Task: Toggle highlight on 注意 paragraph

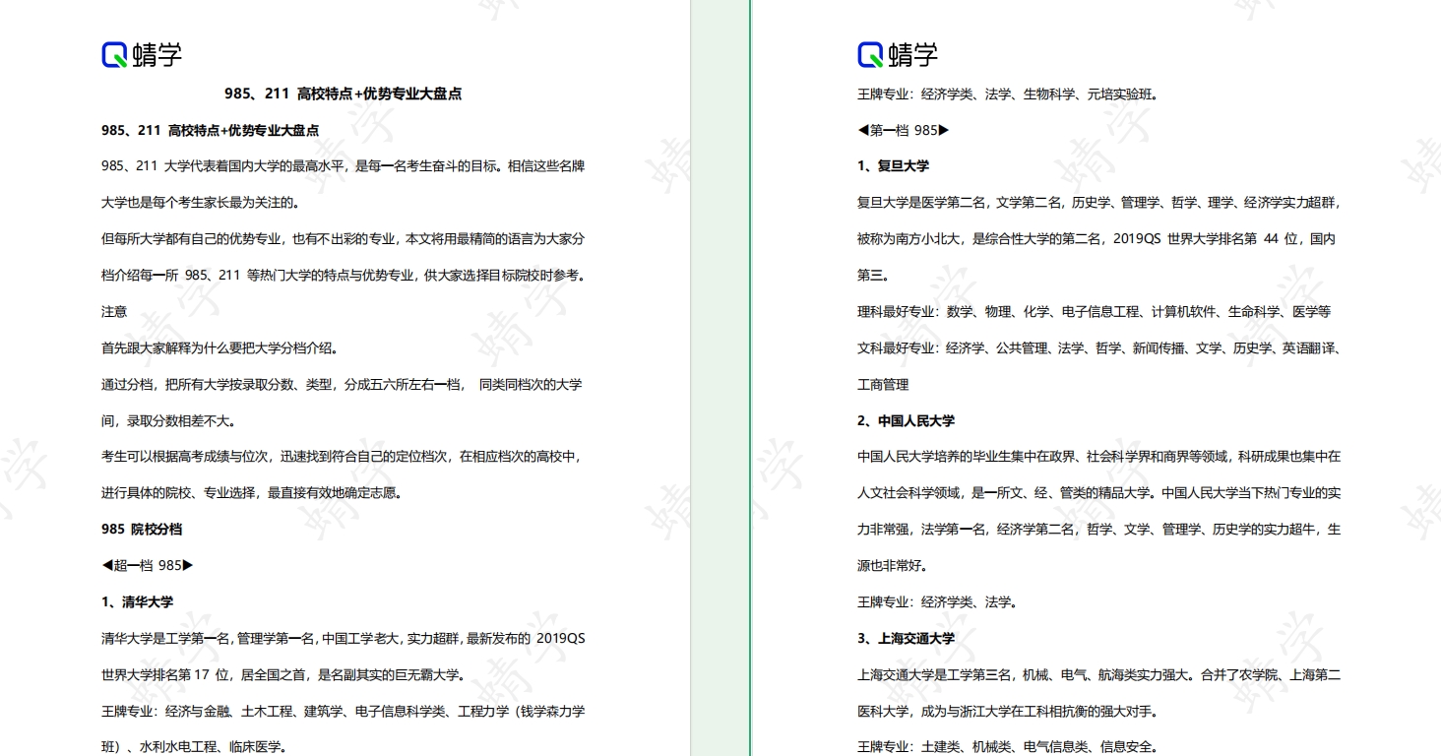Action: 112,312
